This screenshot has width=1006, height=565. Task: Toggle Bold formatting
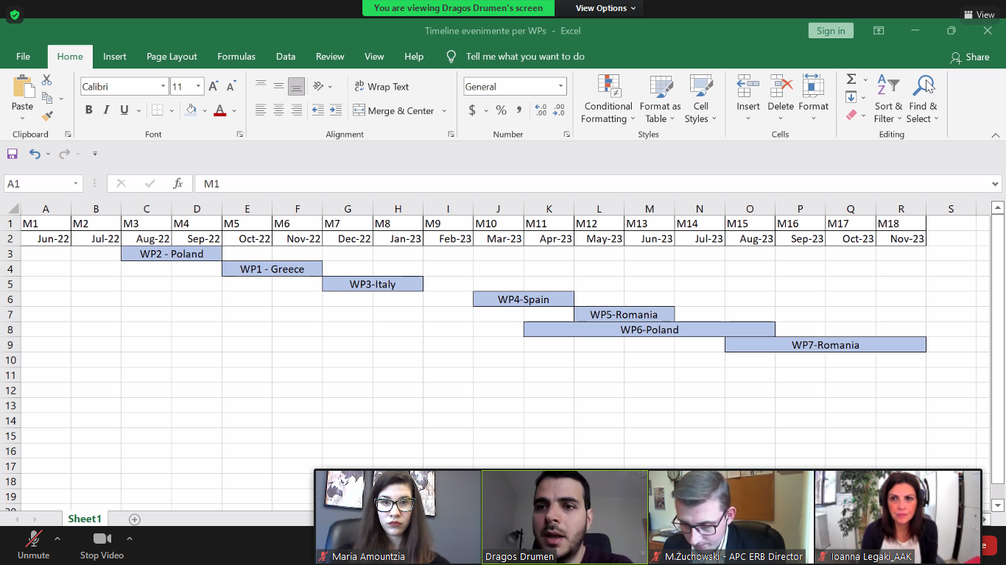click(x=88, y=110)
